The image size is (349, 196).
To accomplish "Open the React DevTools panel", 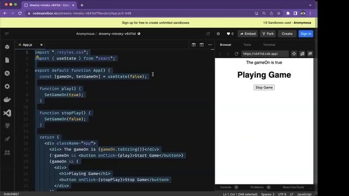I will point(293,187).
